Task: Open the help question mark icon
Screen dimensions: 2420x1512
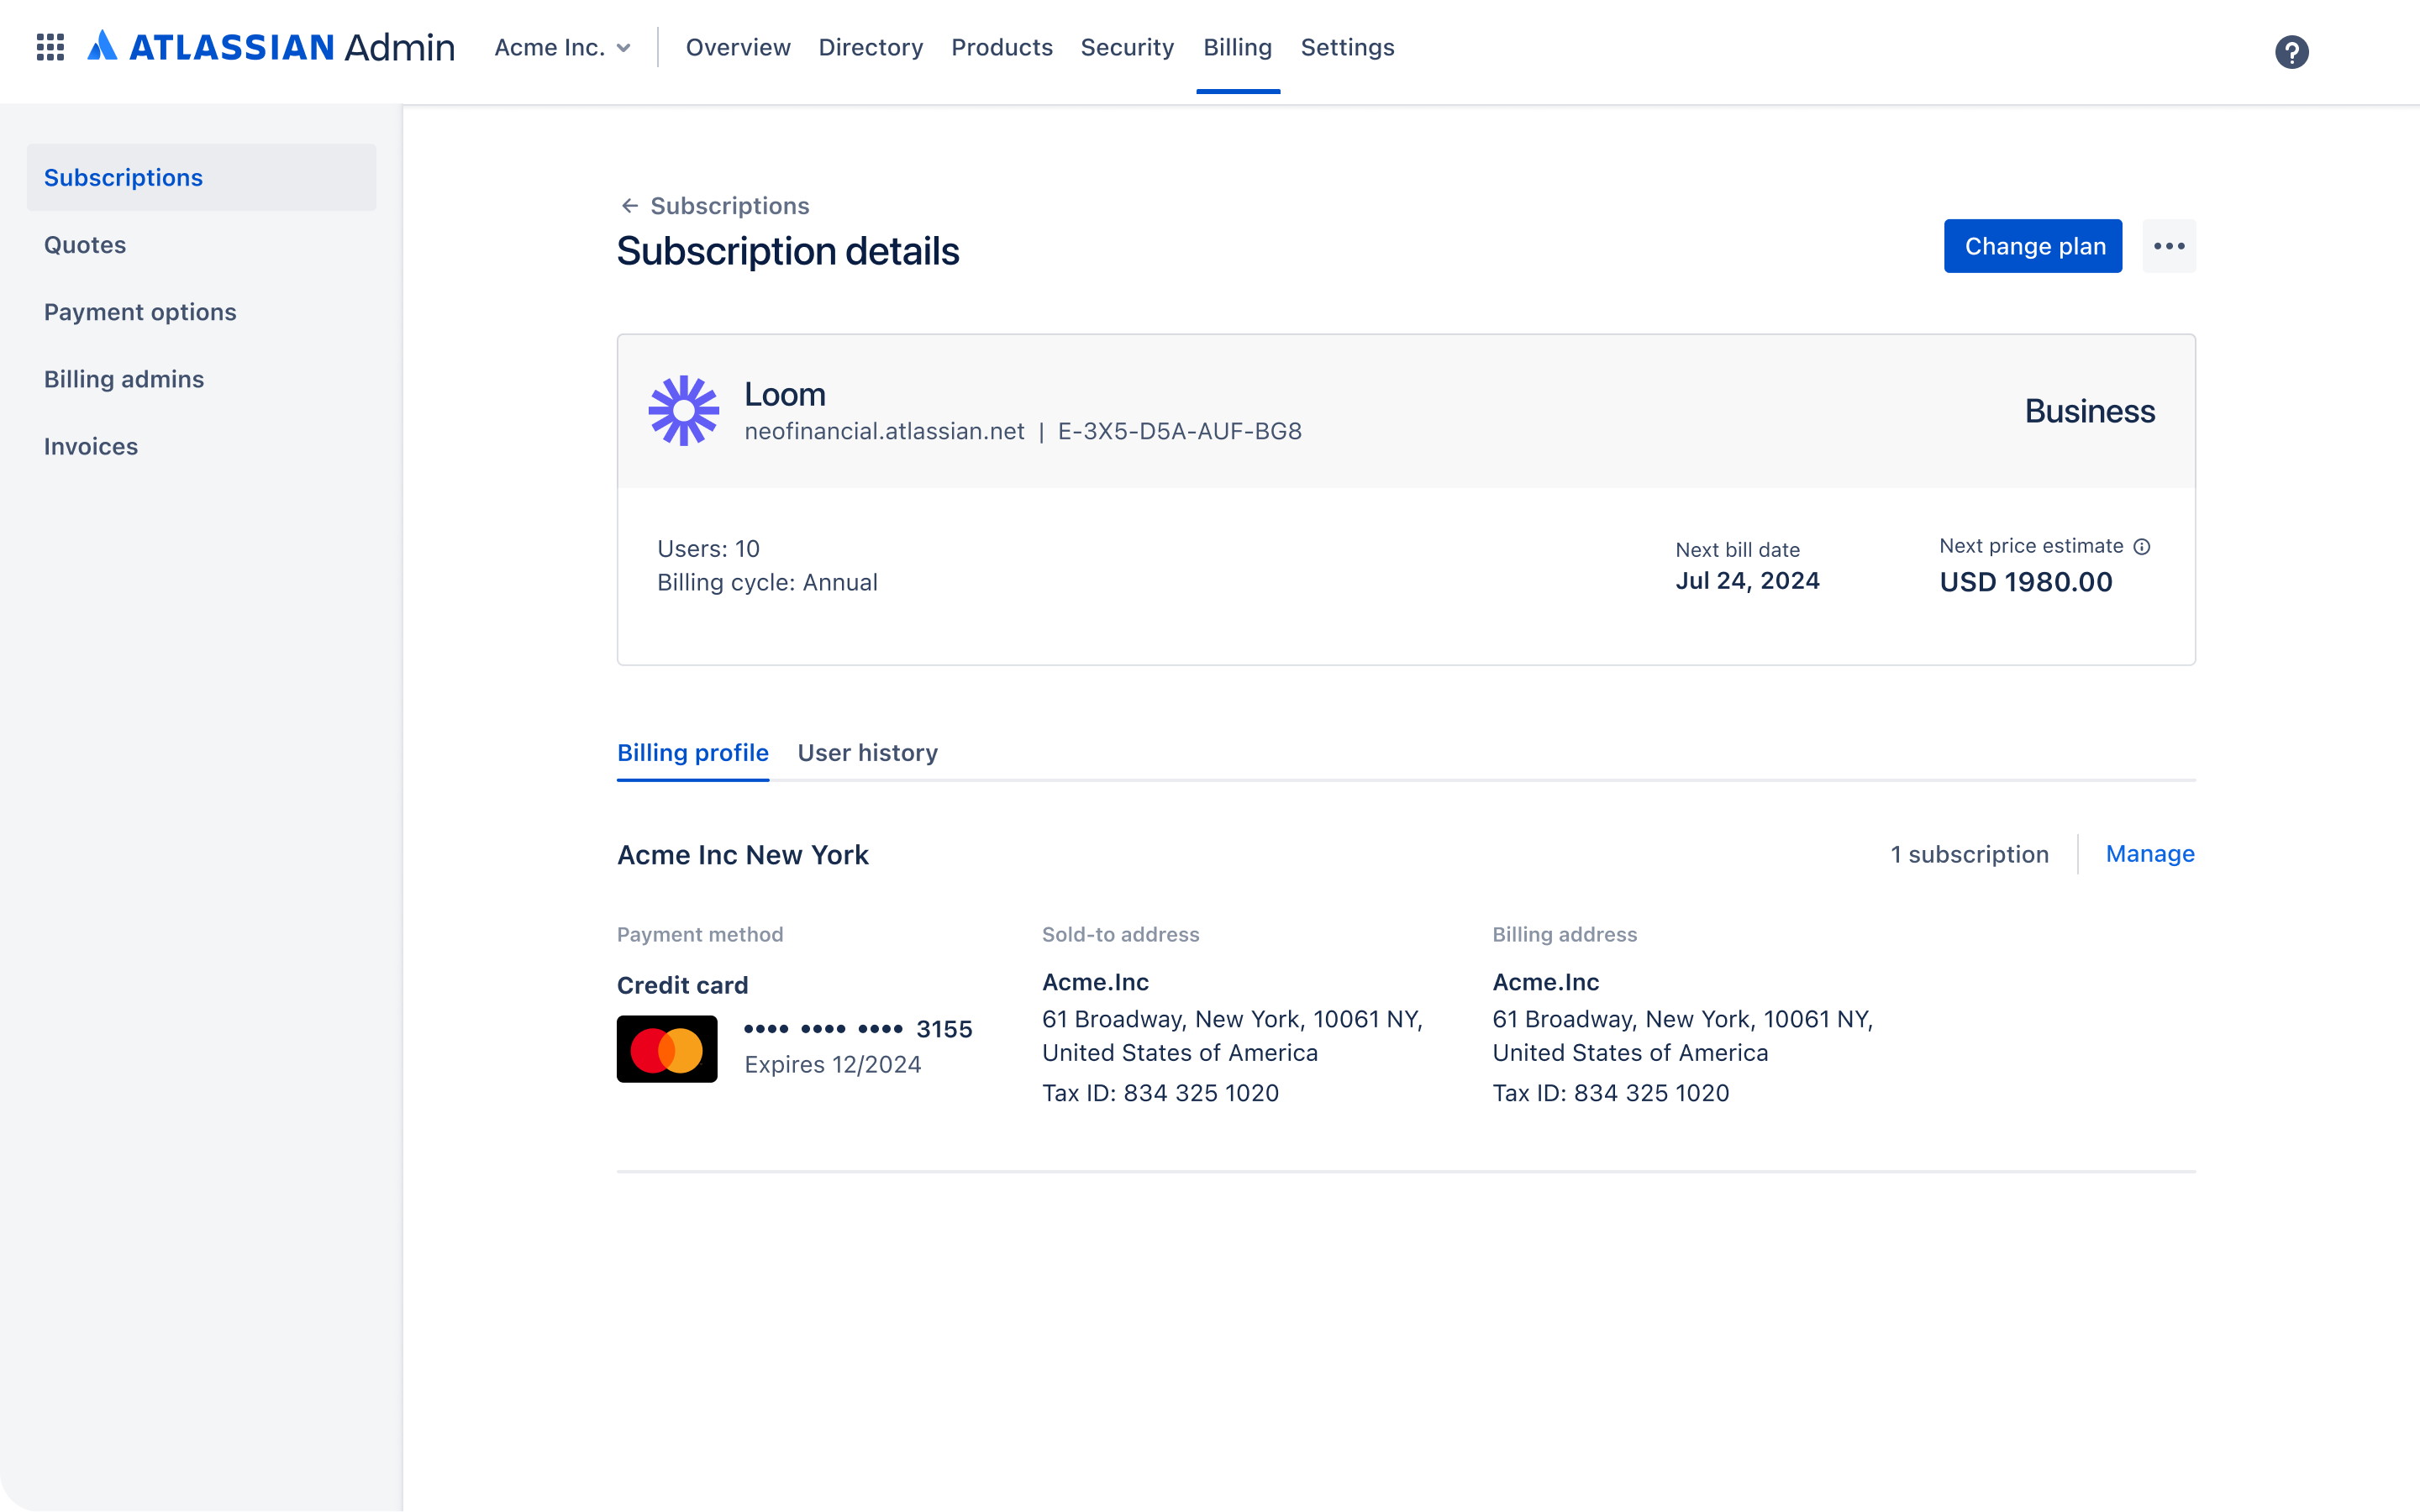Action: point(2291,51)
